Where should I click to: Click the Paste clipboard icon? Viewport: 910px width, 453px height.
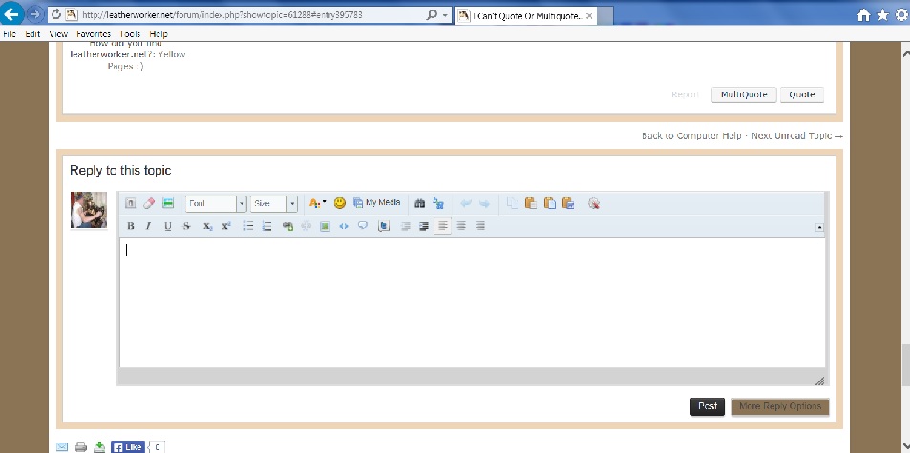530,203
